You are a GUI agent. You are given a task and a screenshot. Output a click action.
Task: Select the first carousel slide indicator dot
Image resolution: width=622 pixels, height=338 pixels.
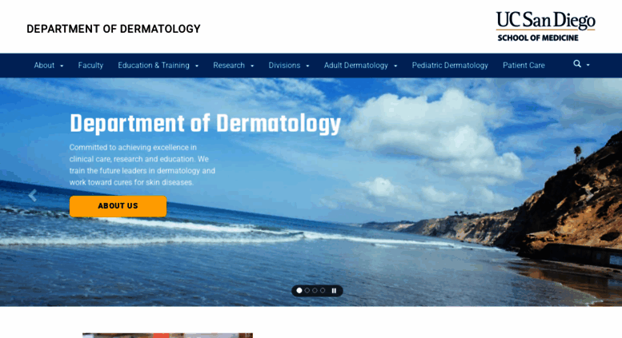pos(299,291)
